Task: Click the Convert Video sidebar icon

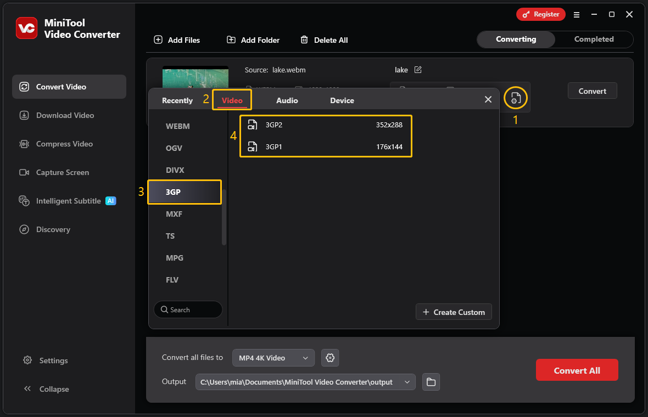Action: coord(24,87)
